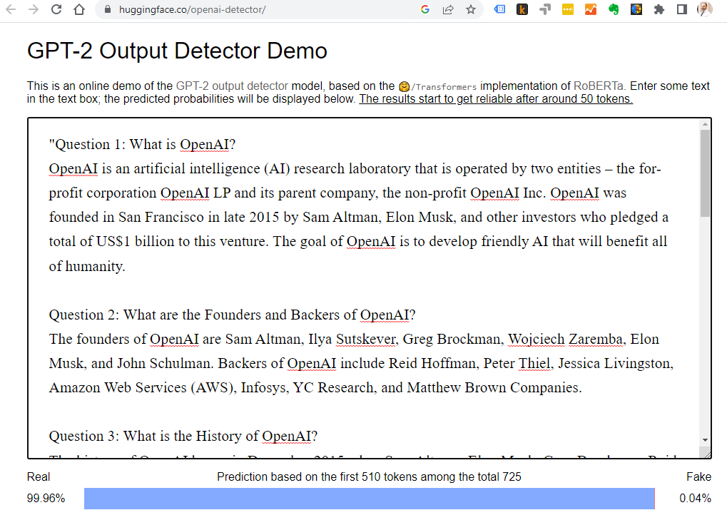Click 'Question 2: What are the Founders and Backers' line
This screenshot has height=520, width=727.
(233, 315)
